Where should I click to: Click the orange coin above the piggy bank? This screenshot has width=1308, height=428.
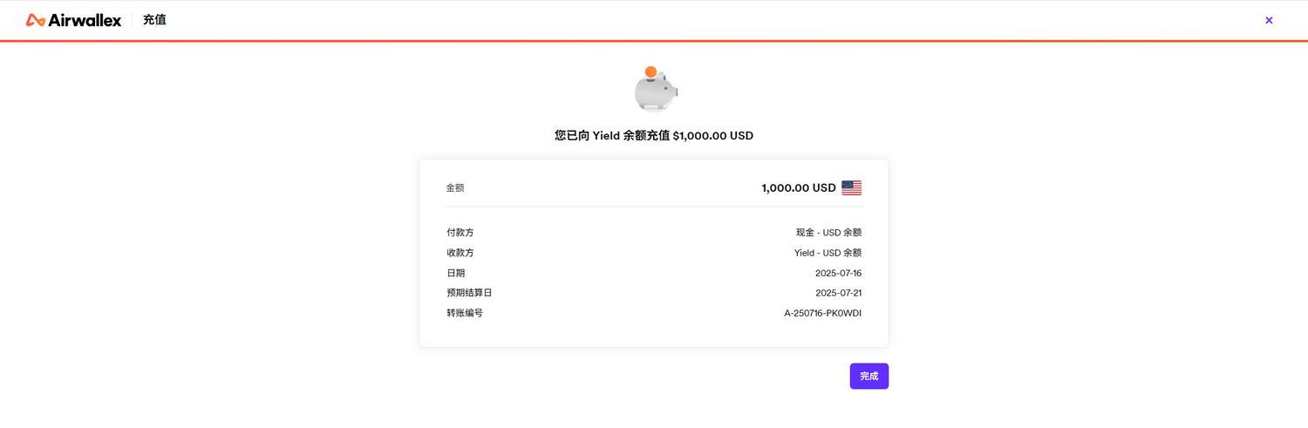pyautogui.click(x=651, y=71)
